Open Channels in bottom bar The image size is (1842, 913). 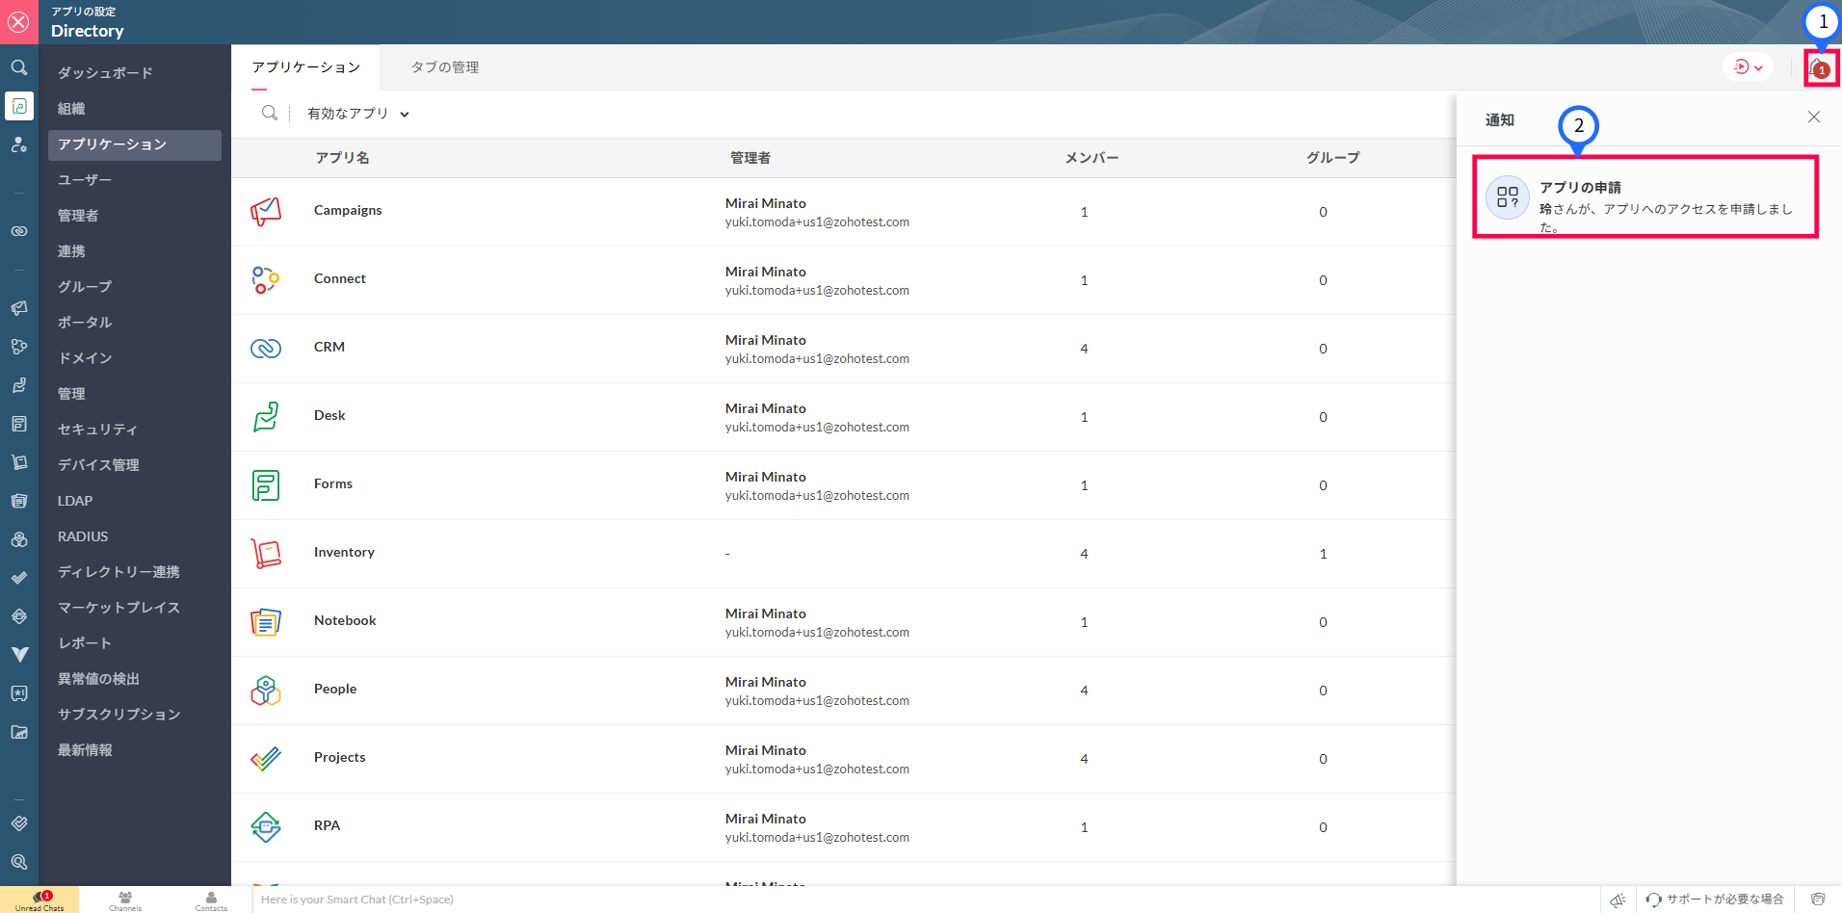[x=125, y=900]
